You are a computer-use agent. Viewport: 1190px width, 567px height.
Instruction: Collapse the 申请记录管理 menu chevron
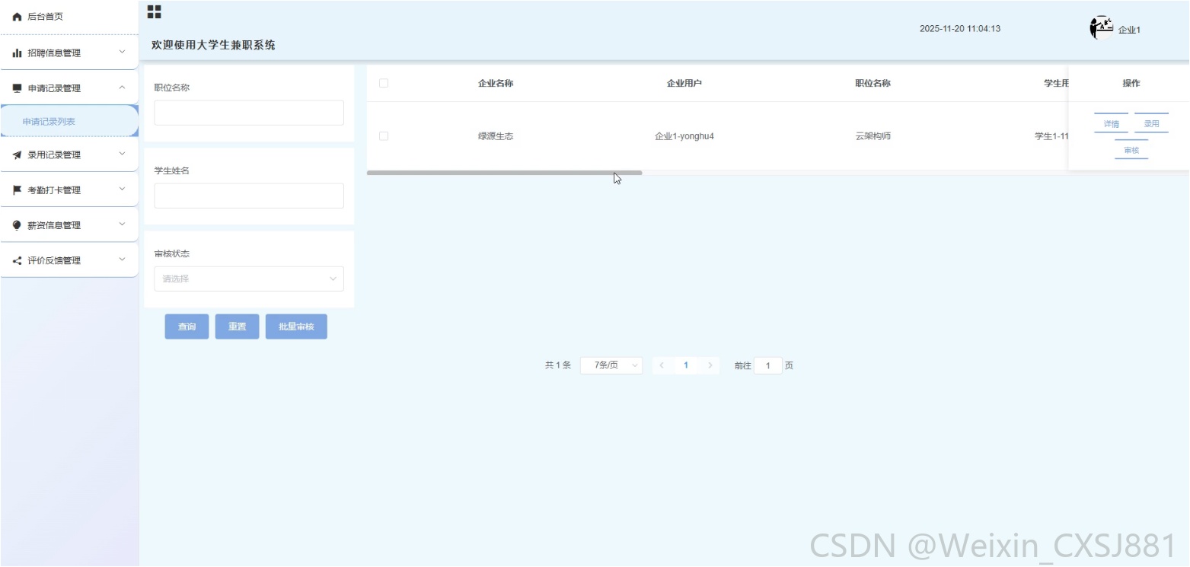point(122,88)
